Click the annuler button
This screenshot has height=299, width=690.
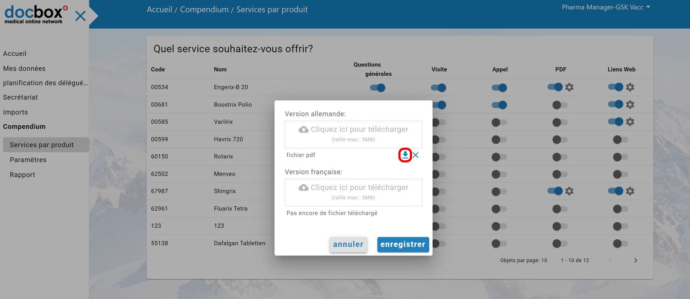348,244
